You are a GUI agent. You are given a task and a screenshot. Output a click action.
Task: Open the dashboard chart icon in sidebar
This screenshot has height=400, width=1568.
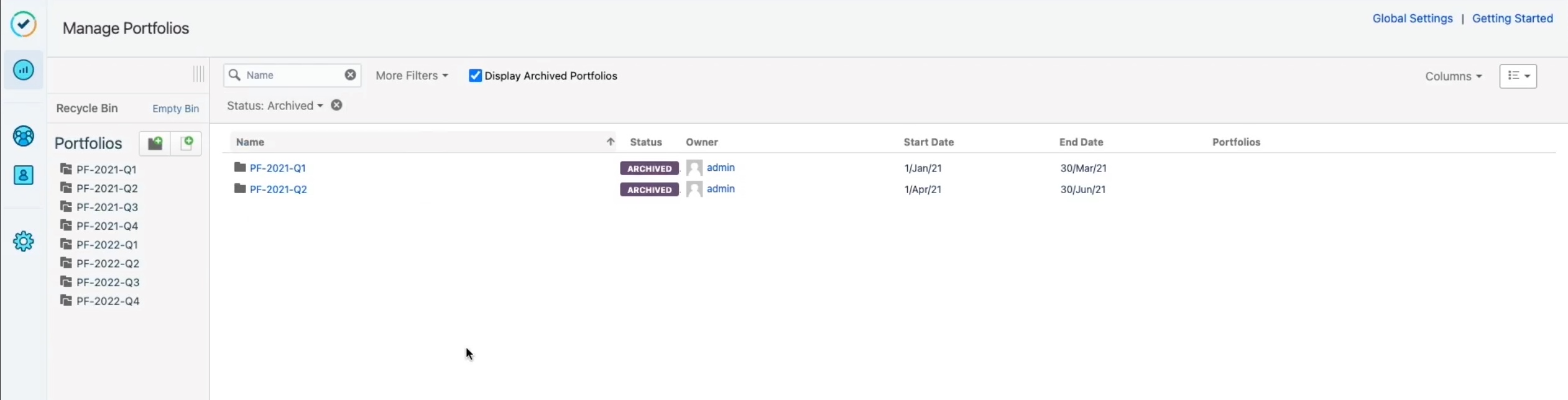point(24,70)
